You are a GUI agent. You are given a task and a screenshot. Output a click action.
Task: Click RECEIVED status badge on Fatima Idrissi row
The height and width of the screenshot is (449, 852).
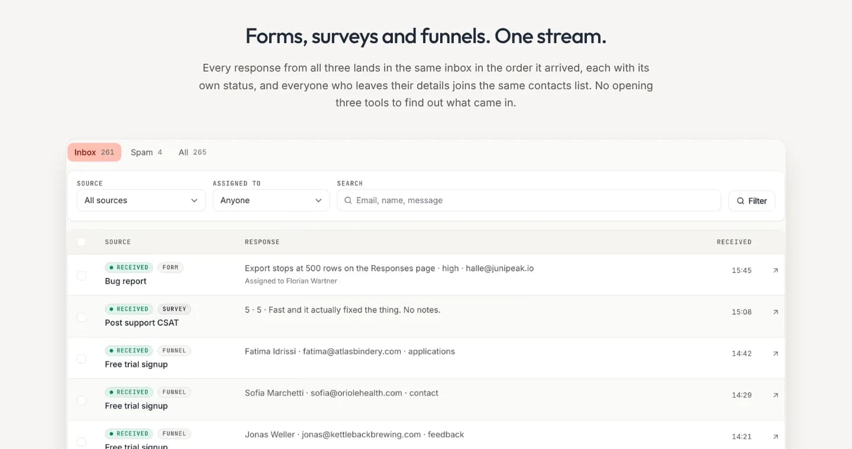pos(129,350)
